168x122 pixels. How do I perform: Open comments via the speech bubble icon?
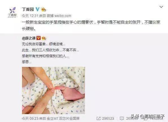122,119
